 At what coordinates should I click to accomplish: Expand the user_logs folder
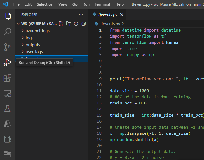point(34,52)
